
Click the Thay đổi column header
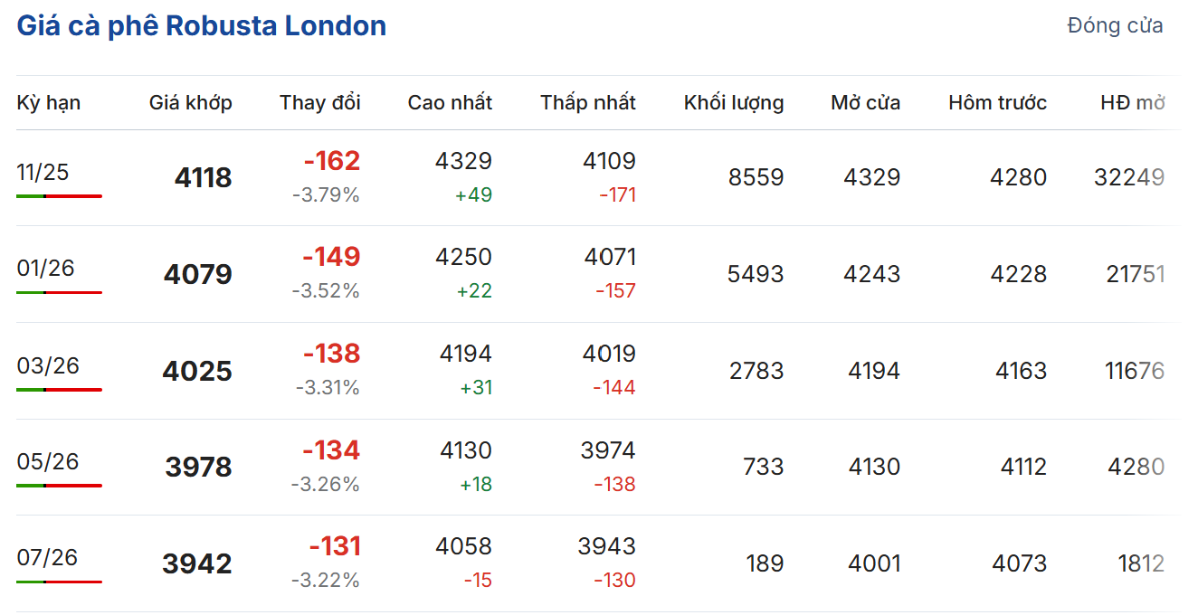(x=319, y=103)
